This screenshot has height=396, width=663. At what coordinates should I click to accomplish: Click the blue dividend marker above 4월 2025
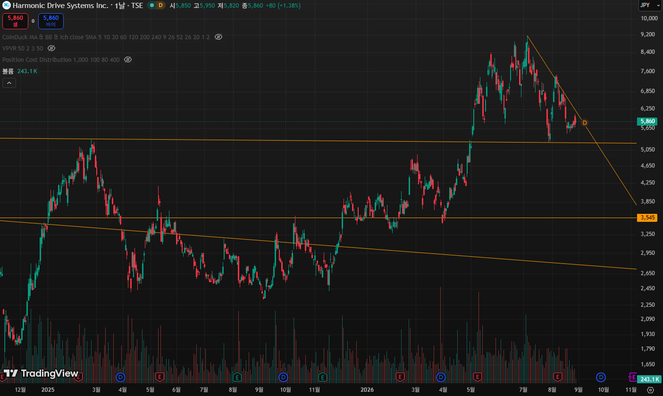click(x=121, y=377)
